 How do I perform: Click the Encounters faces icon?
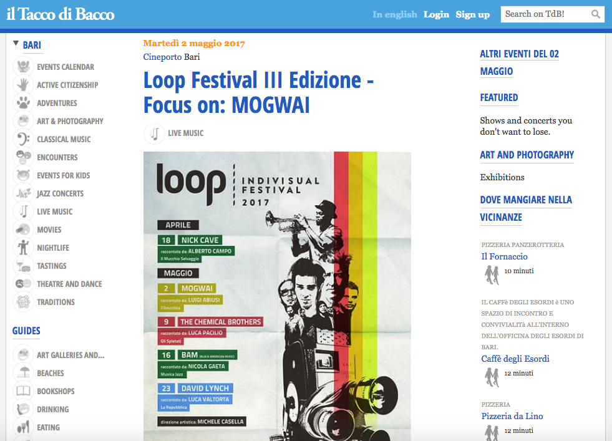click(x=24, y=157)
